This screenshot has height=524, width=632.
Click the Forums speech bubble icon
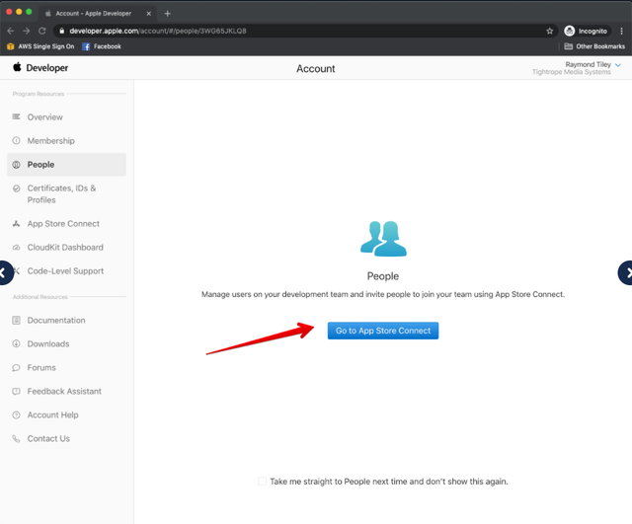pos(16,368)
